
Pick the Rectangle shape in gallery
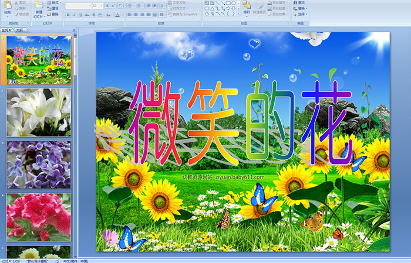pos(228,3)
